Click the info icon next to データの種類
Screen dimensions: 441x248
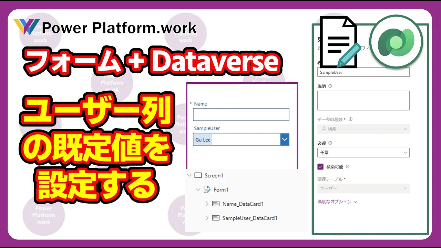[351, 119]
